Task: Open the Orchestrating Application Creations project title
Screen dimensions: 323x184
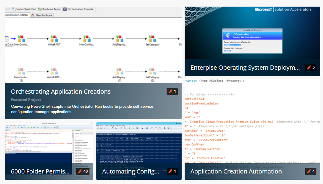Action: pos(61,92)
